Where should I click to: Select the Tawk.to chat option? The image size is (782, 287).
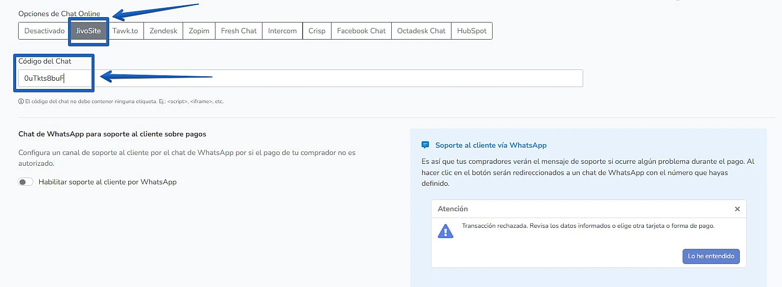125,31
